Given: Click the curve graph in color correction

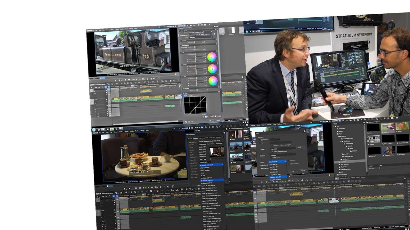Looking at the screenshot, I should click(x=195, y=105).
